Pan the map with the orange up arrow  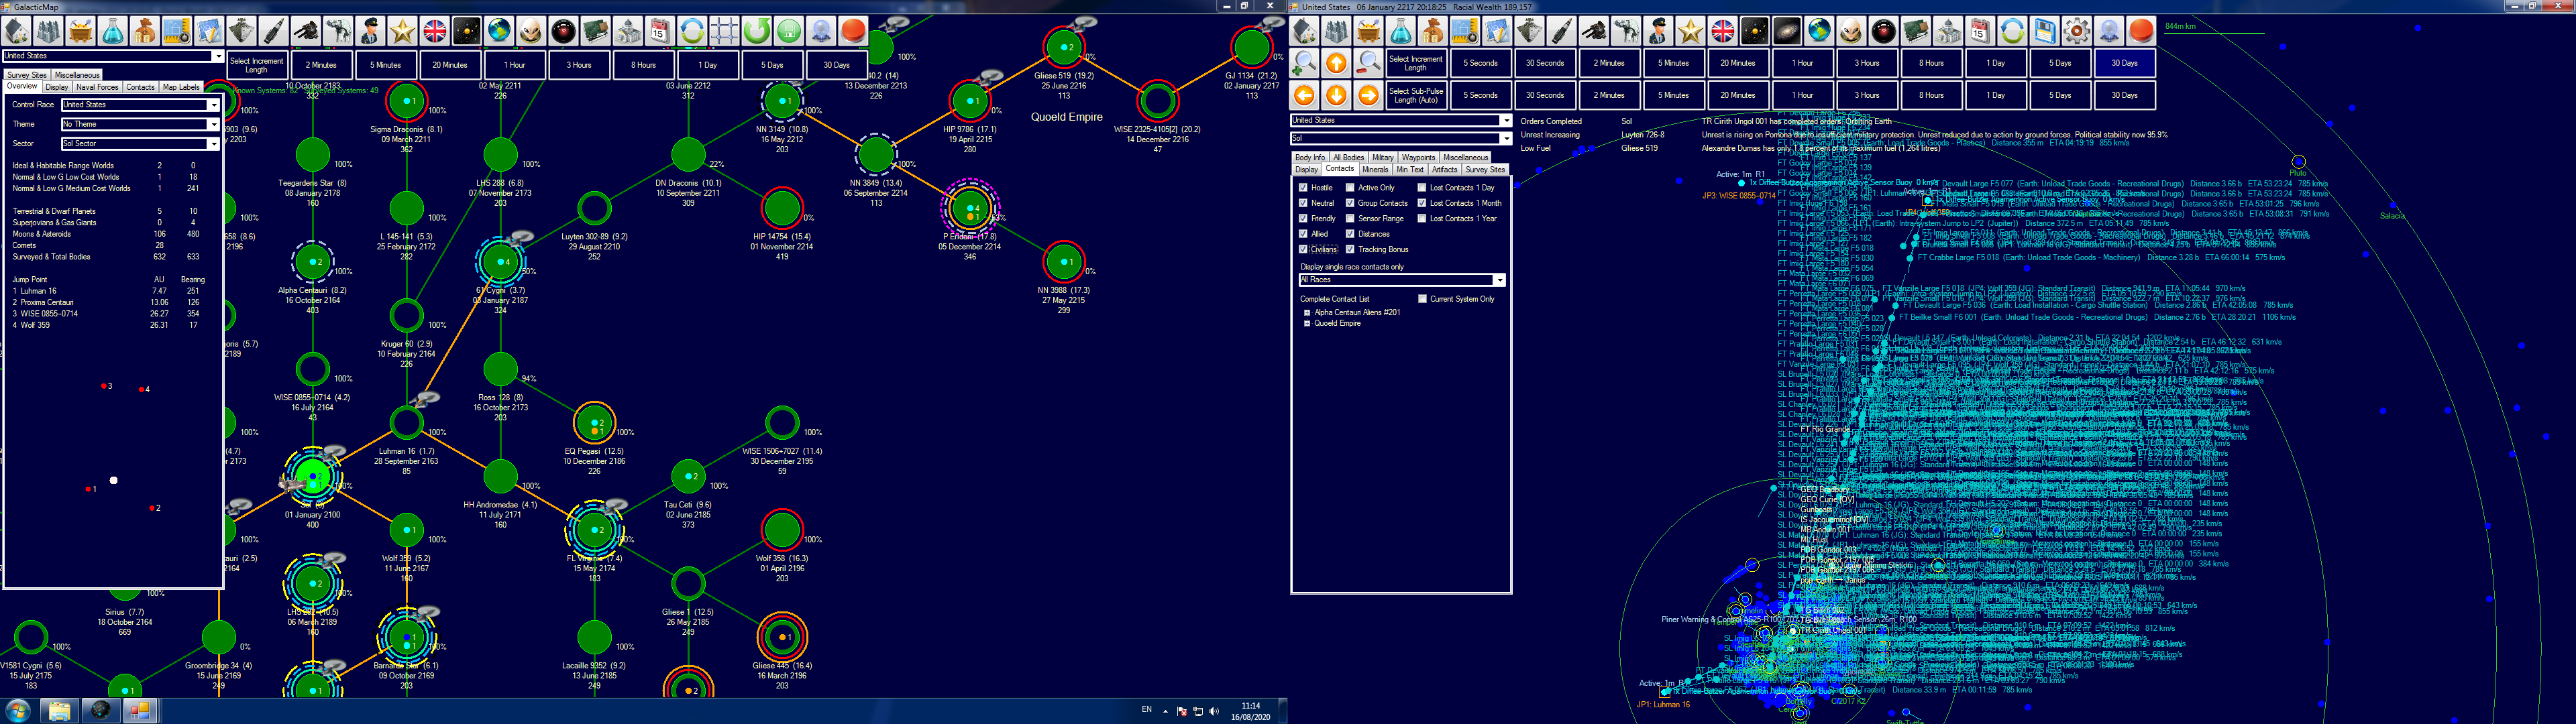[x=1336, y=63]
